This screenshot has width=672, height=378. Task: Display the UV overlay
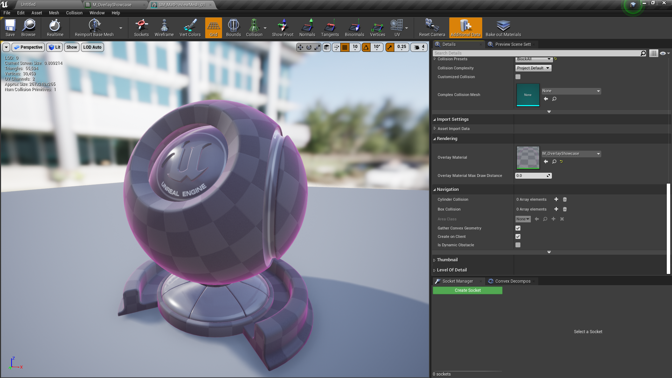[x=397, y=28]
